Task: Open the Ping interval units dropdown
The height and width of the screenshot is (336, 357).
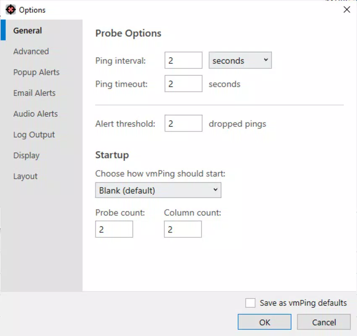Action: click(240, 60)
